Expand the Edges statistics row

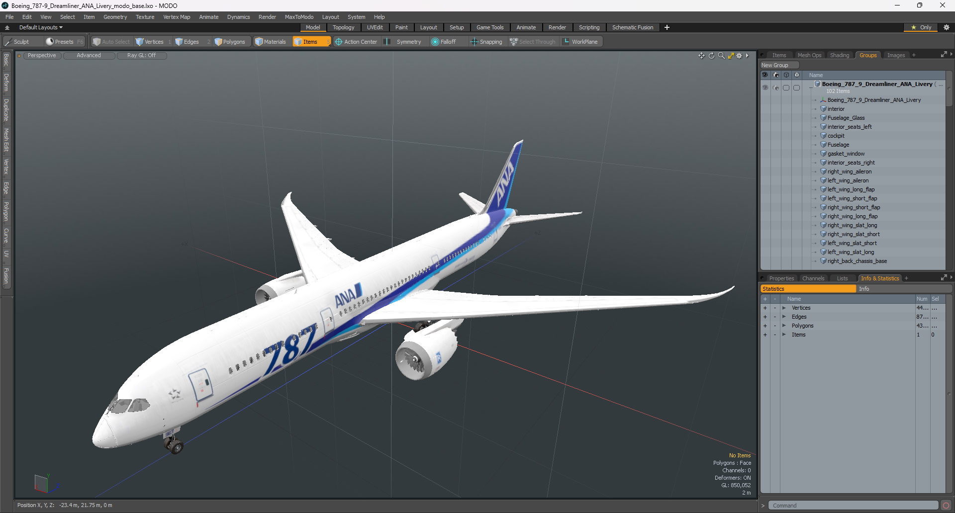point(784,317)
